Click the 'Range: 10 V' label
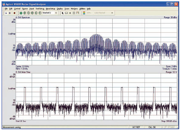Image resolution: width=181 pixels, height=131 pixels. pyautogui.click(x=171, y=72)
